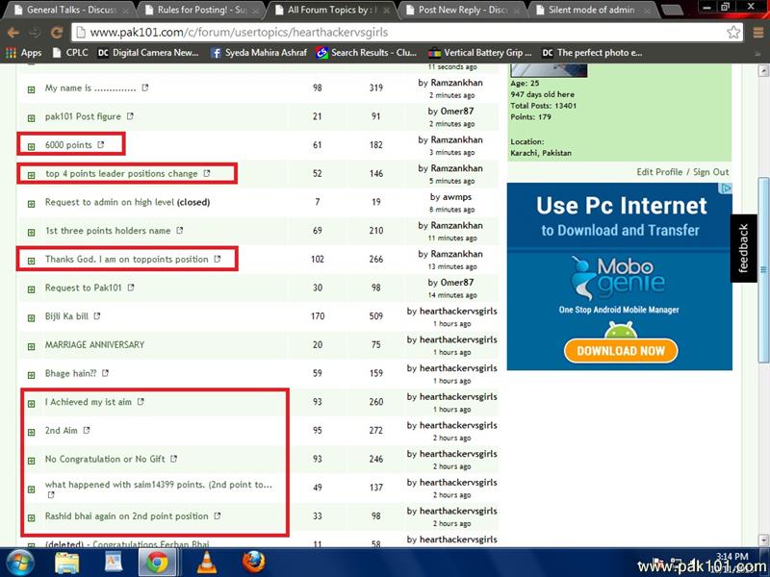Switch to the "Post New Reply" browser tab
Viewport: 770px width, 577px height.
pyautogui.click(x=462, y=10)
